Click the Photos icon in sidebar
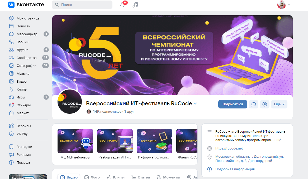The height and width of the screenshot is (179, 308). click(x=11, y=66)
